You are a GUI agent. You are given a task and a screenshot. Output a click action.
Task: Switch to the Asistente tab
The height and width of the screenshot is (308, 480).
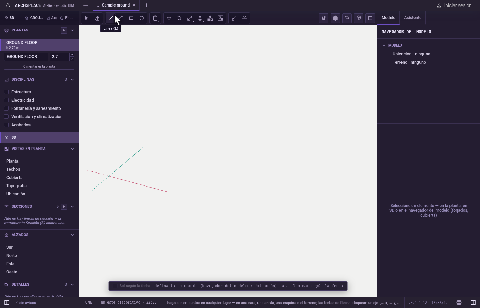tap(412, 18)
